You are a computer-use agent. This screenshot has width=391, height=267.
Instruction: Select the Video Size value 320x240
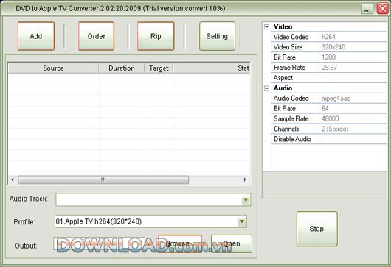coord(353,47)
